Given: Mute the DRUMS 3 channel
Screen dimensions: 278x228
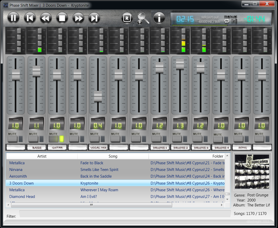Looking at the screenshot, I should click(197, 139).
